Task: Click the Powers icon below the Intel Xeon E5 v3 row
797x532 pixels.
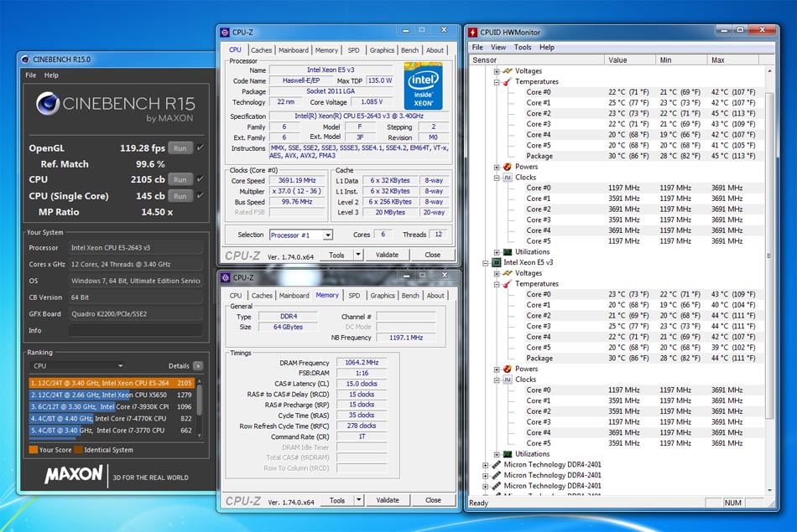Action: [x=508, y=369]
